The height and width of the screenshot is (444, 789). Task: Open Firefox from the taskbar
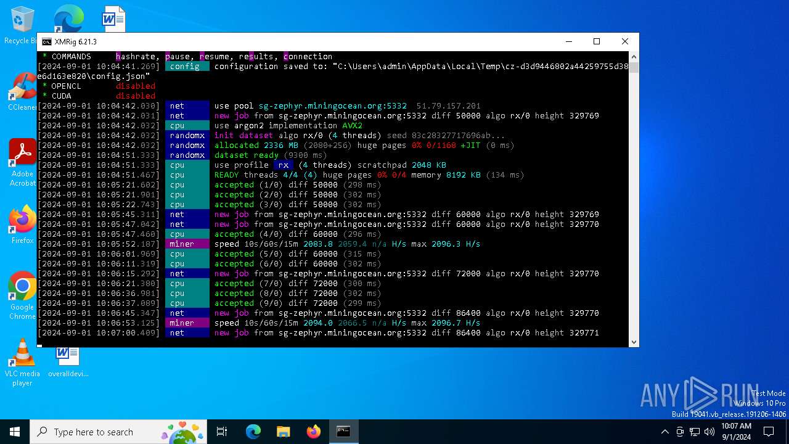pyautogui.click(x=313, y=432)
